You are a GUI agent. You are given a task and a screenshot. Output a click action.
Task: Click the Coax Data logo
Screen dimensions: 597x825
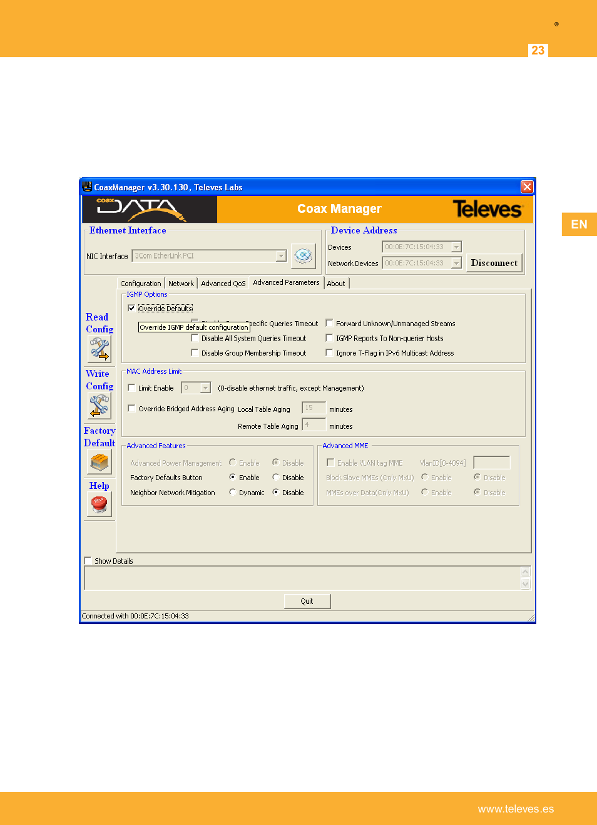(x=150, y=210)
